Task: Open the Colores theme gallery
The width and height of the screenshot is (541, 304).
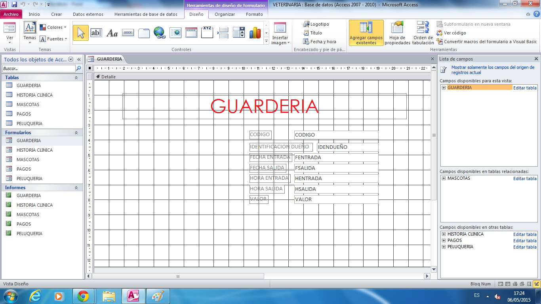Action: coord(53,27)
